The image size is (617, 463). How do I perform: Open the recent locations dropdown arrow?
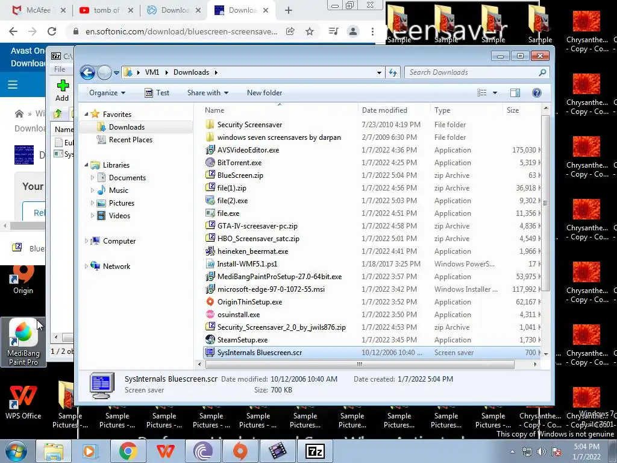point(116,73)
